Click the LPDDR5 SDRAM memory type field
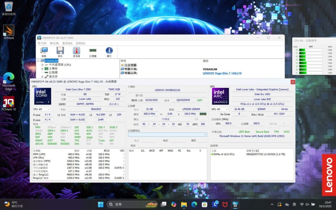Image resolution: width=336 pixels, height=210 pixels. click(191, 109)
